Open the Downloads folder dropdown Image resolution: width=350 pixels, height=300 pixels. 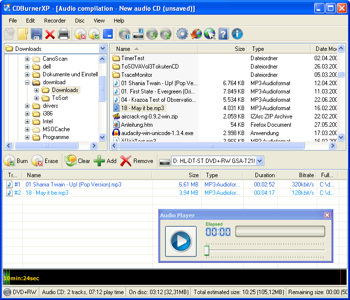pyautogui.click(x=102, y=48)
